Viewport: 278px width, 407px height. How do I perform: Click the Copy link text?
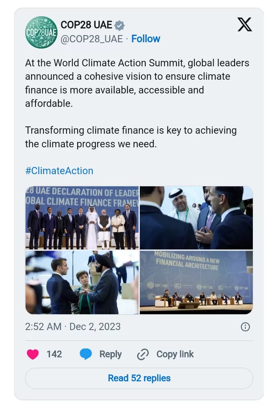(175, 354)
